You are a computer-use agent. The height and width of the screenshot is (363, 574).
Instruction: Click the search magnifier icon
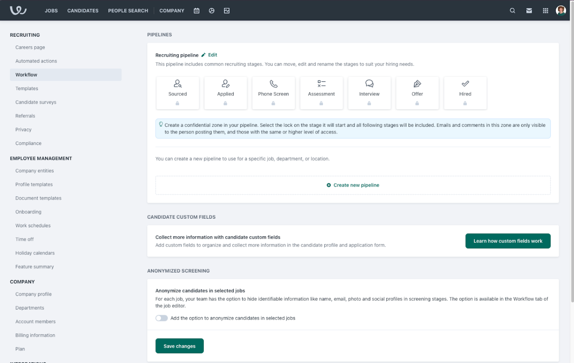pos(512,11)
